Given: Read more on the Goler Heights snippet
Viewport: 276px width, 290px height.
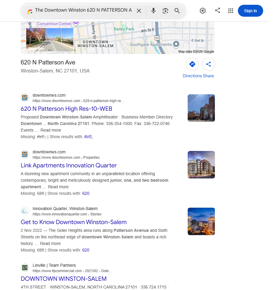Looking at the screenshot, I should click(x=50, y=243).
